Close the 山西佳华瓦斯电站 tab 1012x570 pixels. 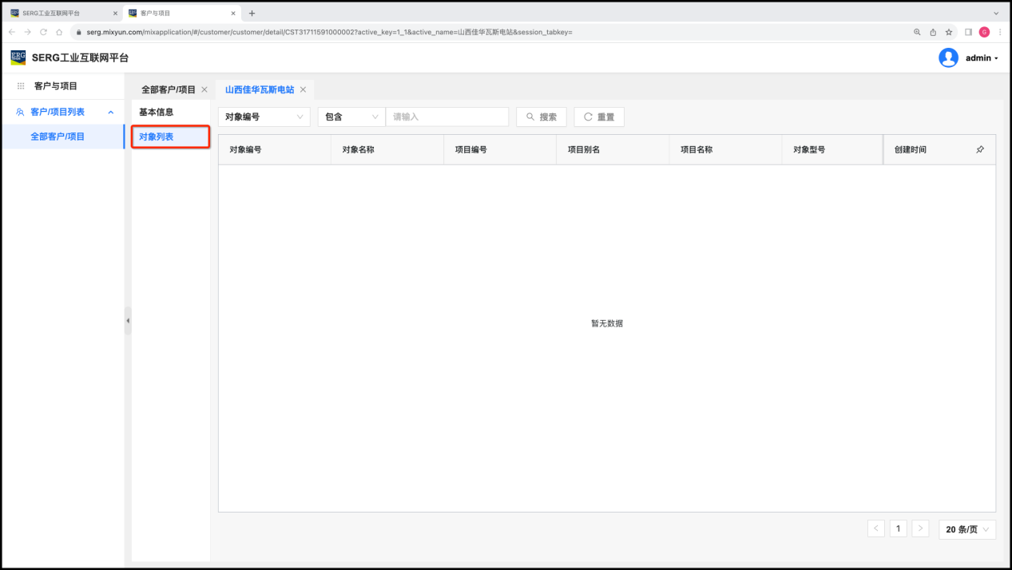point(303,89)
